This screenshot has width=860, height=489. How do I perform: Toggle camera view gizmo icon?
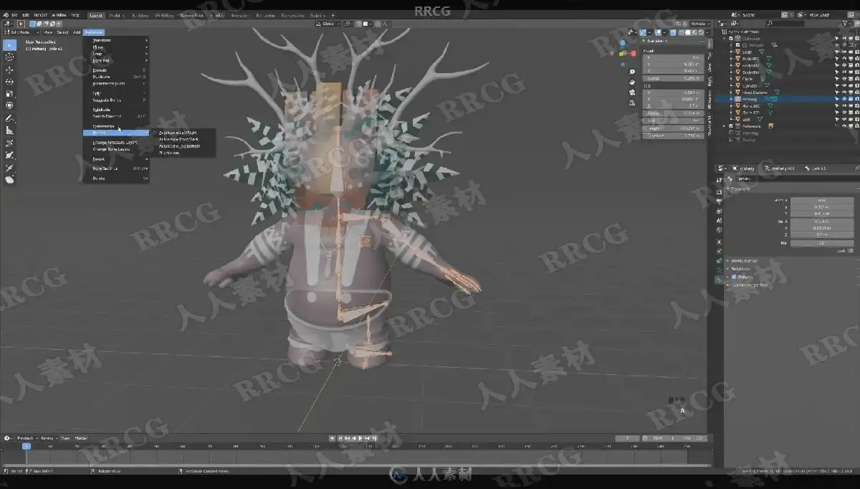coord(632,92)
